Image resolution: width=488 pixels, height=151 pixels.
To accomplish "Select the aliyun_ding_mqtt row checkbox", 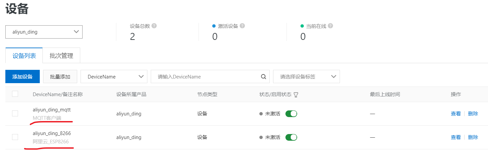I will (15, 113).
